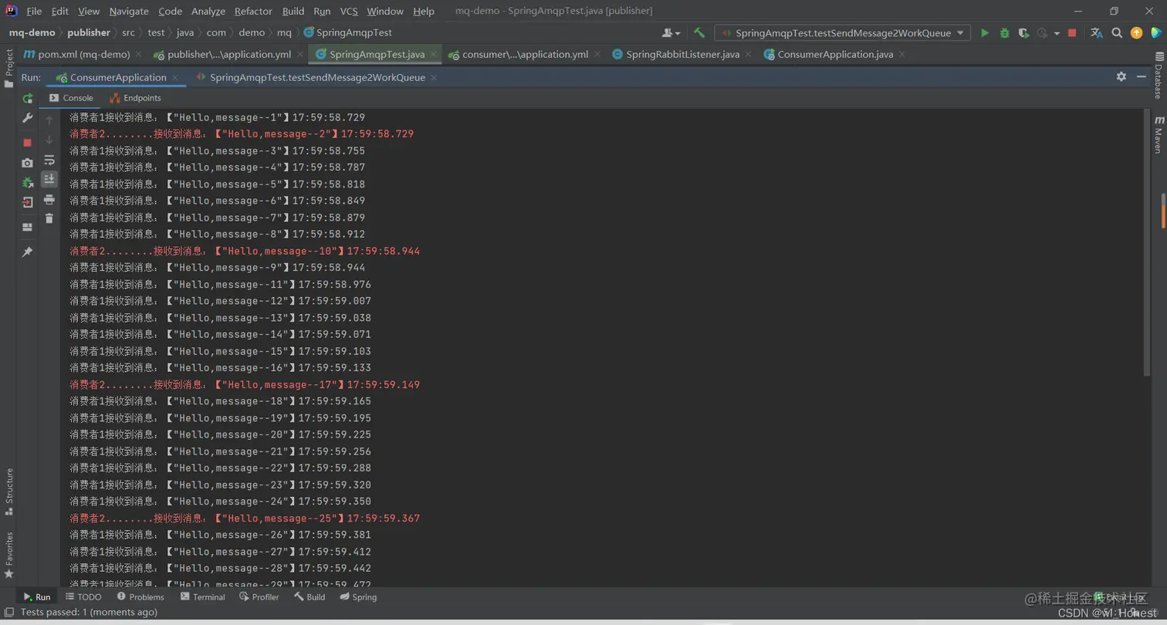
Task: Build the project with the hammer icon
Action: pos(699,33)
